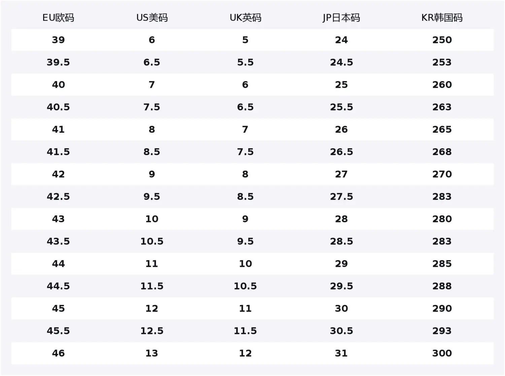
Task: Select the KR韩国码 column header
Action: pyautogui.click(x=442, y=18)
